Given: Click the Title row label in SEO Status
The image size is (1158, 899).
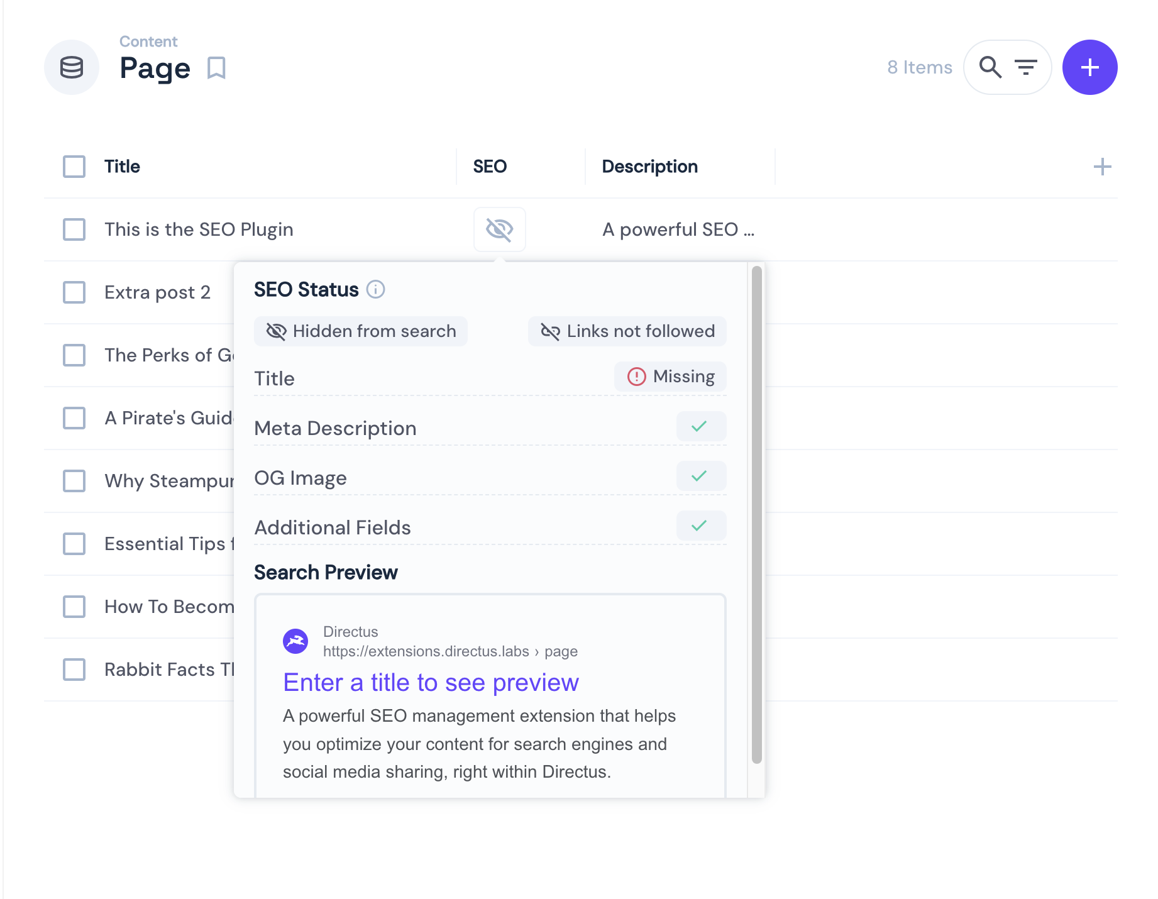Looking at the screenshot, I should 274,378.
